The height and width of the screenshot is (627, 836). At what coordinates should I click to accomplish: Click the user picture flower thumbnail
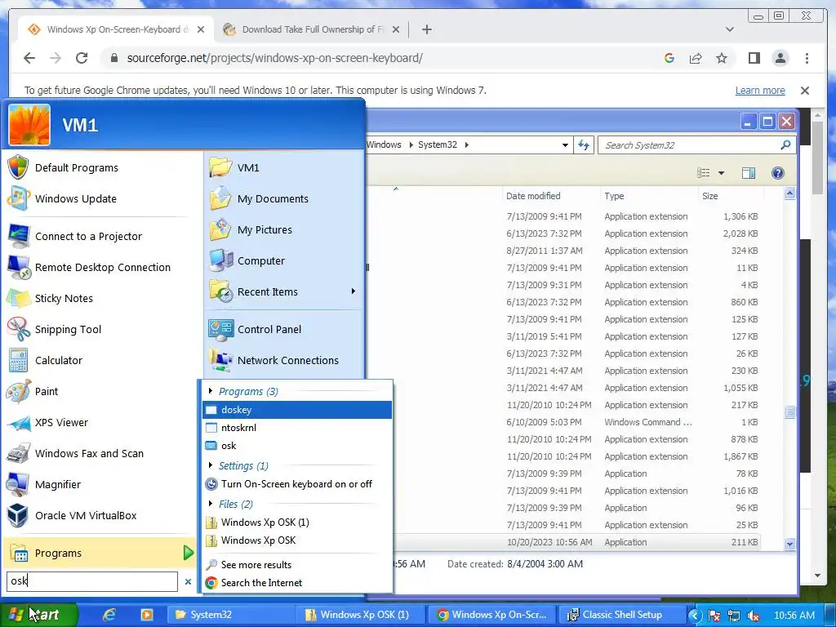[29, 125]
